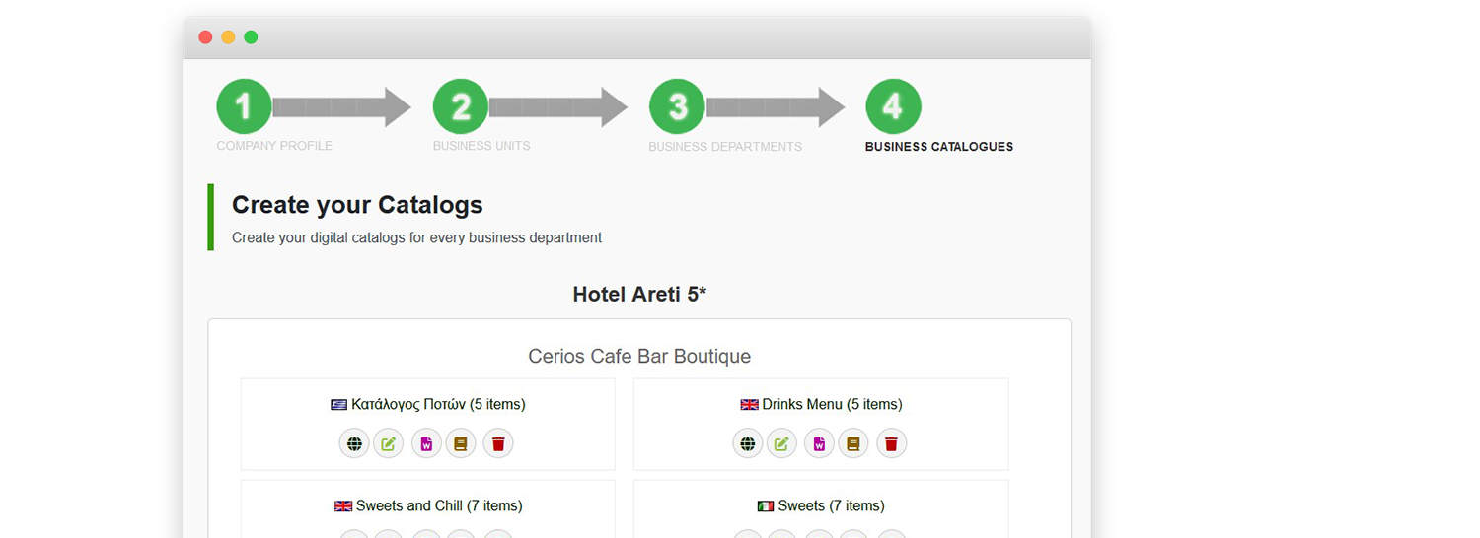1480x538 pixels.
Task: Export Κατάλογος Ποτών as Word document
Action: (x=426, y=443)
